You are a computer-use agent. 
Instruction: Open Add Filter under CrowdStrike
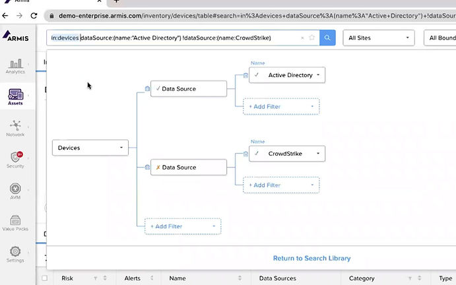(281, 185)
